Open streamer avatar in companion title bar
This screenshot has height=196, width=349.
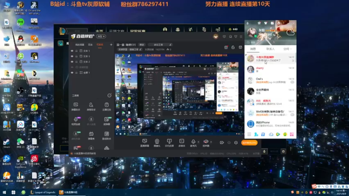click(x=216, y=37)
